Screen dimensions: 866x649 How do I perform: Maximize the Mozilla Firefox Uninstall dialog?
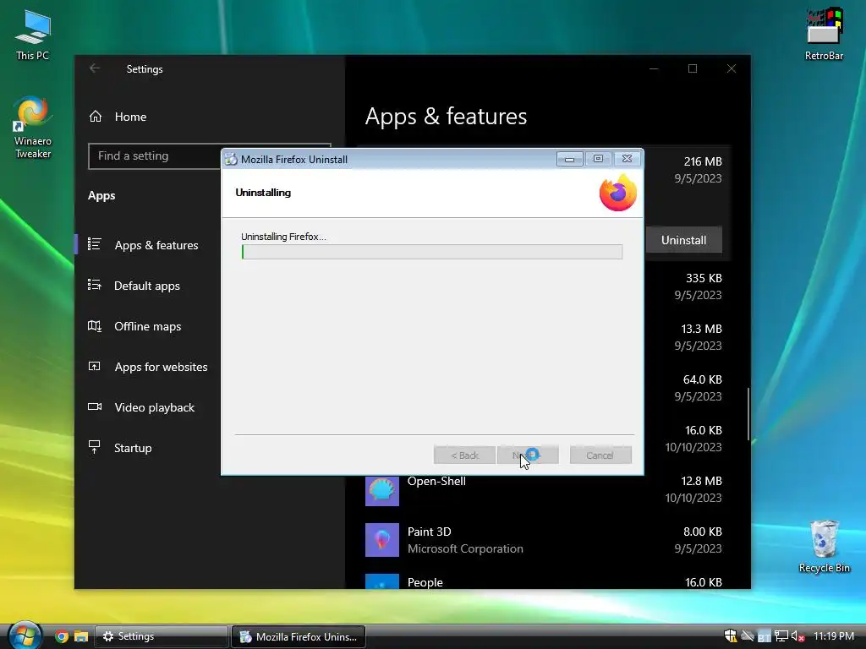coord(598,159)
